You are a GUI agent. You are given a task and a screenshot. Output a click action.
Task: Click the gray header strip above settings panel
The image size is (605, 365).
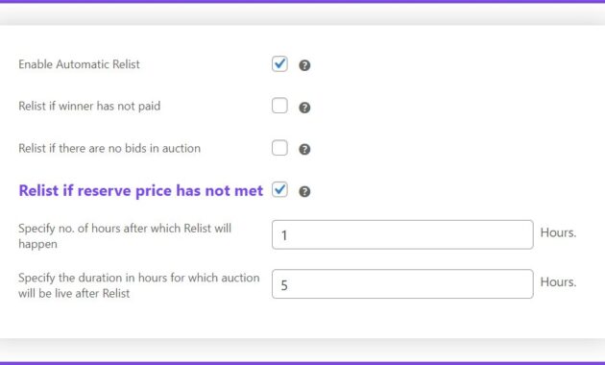[302, 14]
